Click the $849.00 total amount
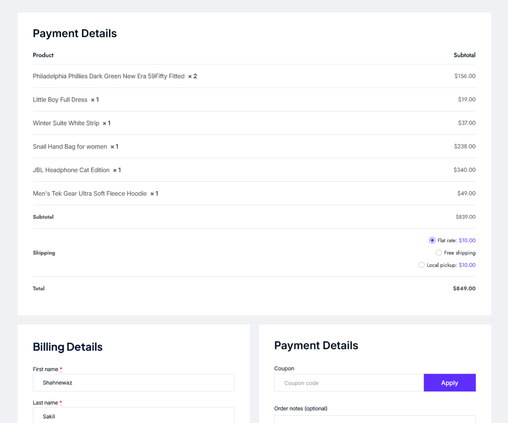The image size is (508, 423). pos(464,288)
